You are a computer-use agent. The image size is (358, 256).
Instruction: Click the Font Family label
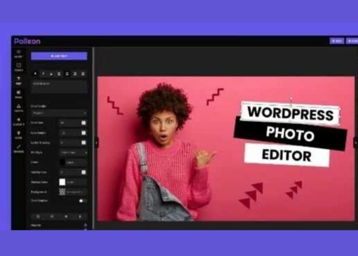click(38, 106)
